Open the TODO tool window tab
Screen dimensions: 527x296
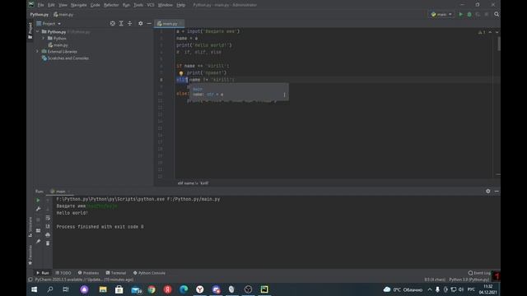63,273
